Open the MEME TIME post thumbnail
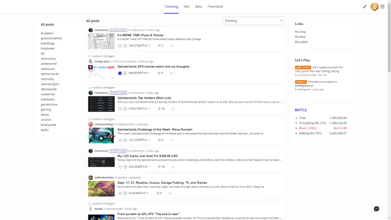This screenshot has height=220, width=391. 101,41
